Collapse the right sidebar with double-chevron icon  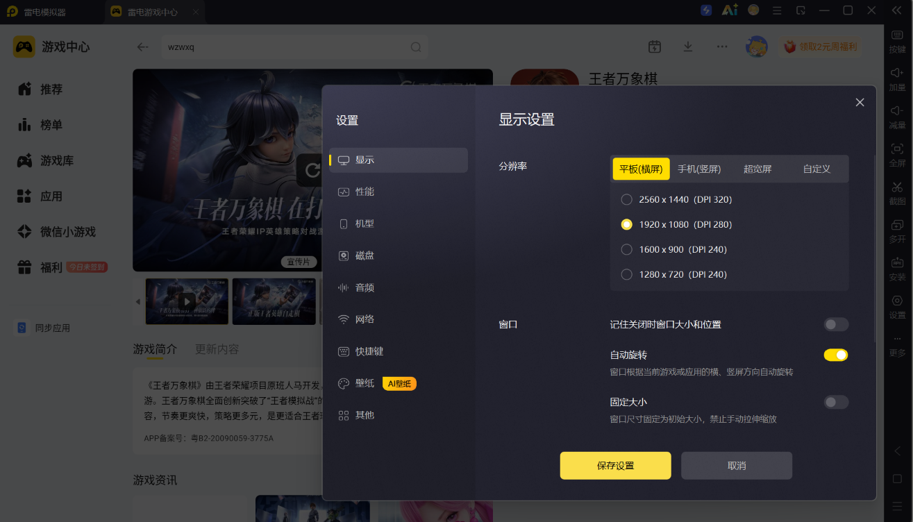(896, 10)
